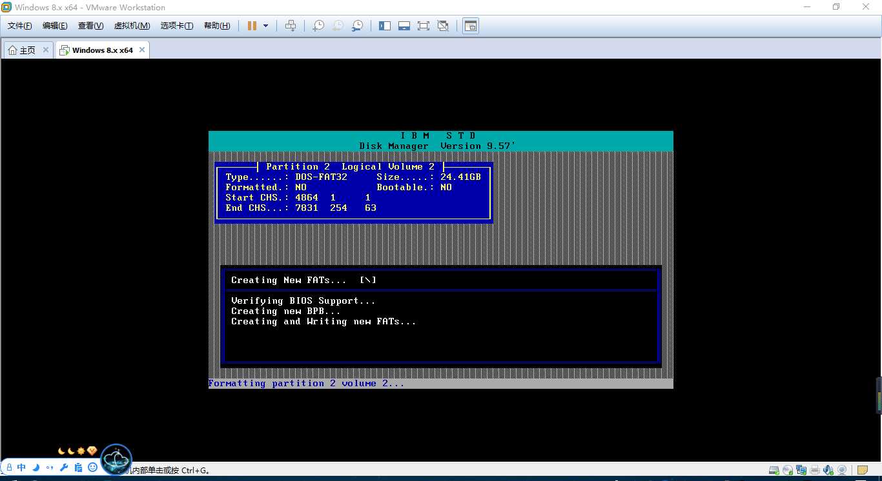
Task: Open the 文件(F) menu
Action: point(19,26)
